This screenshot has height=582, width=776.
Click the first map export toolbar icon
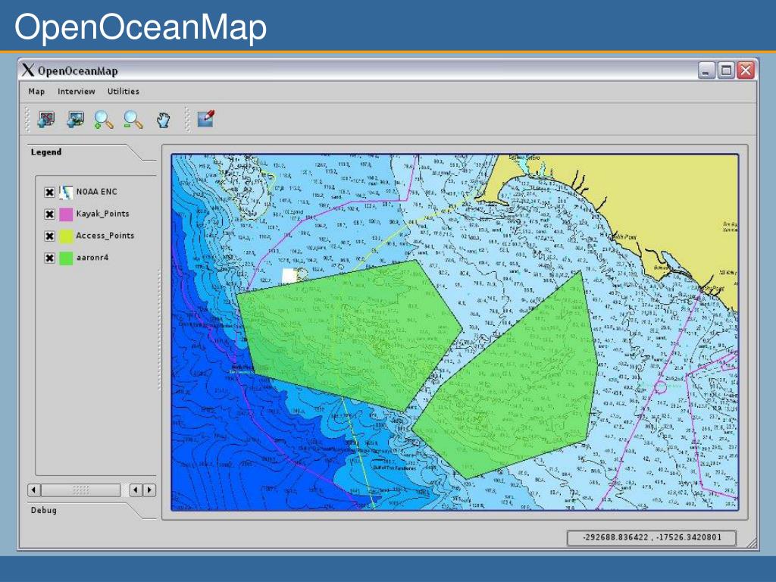[46, 119]
